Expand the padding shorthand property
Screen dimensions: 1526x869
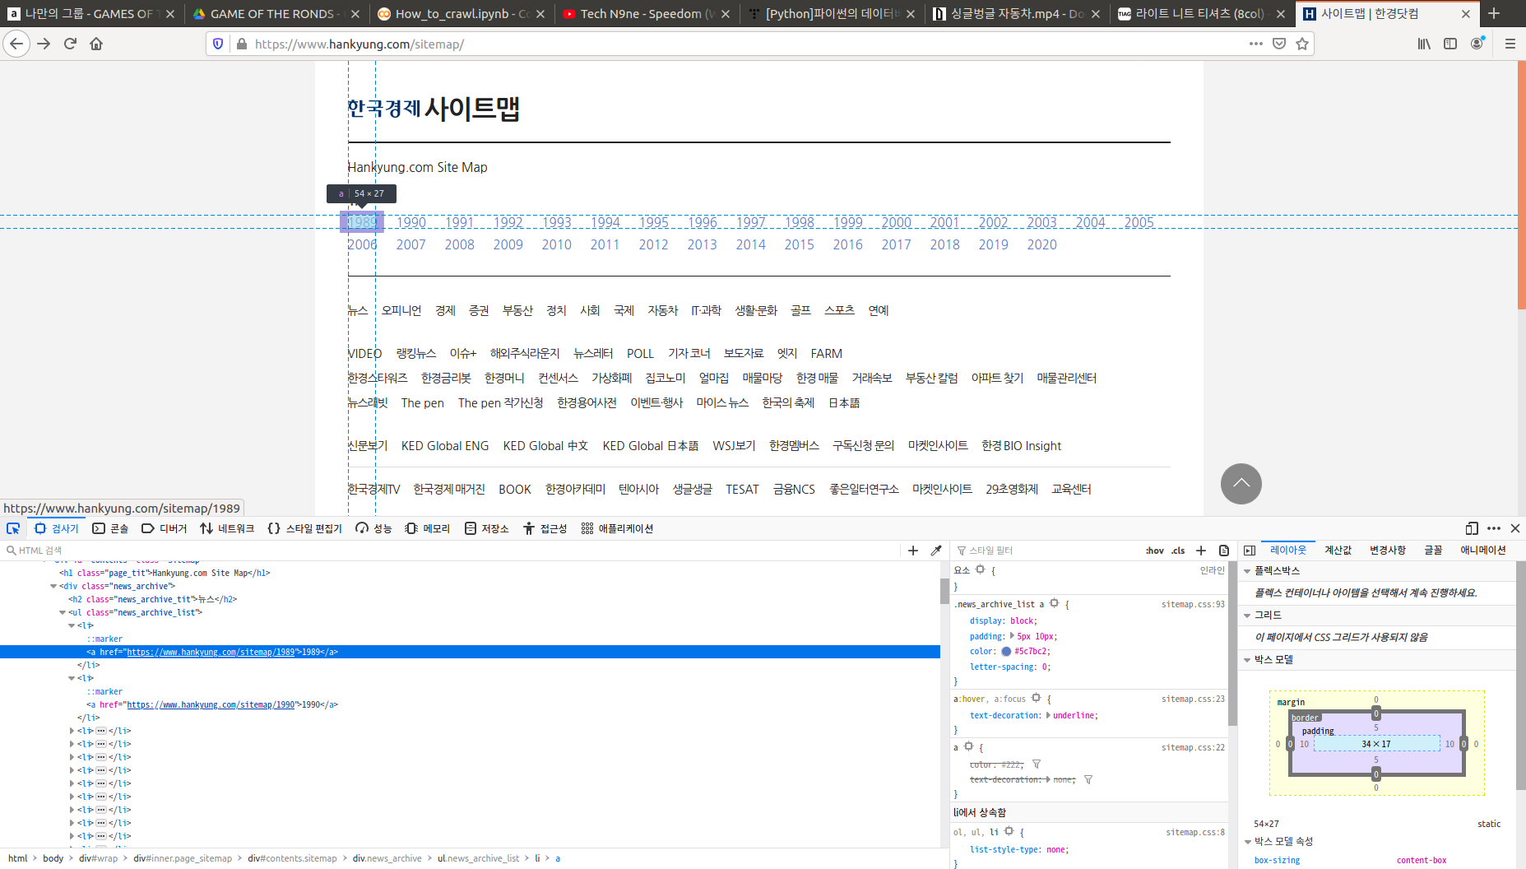[x=1012, y=636]
